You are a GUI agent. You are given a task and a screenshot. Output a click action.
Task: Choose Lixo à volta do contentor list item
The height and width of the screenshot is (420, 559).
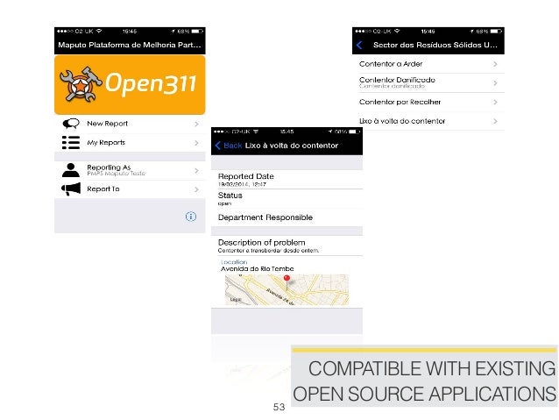428,121
